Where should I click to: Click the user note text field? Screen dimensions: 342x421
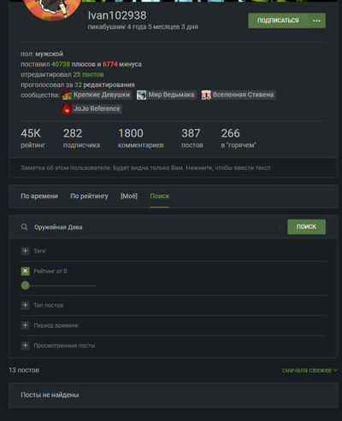[x=174, y=167]
